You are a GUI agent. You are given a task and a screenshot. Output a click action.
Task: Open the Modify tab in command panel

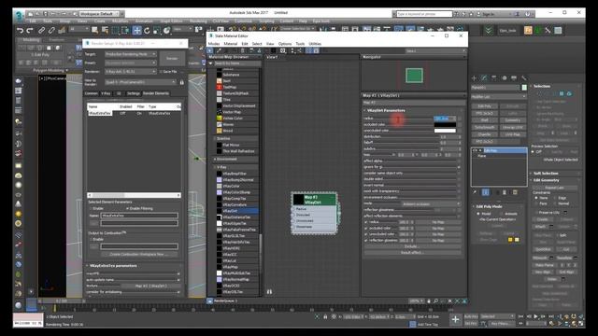pyautogui.click(x=484, y=78)
